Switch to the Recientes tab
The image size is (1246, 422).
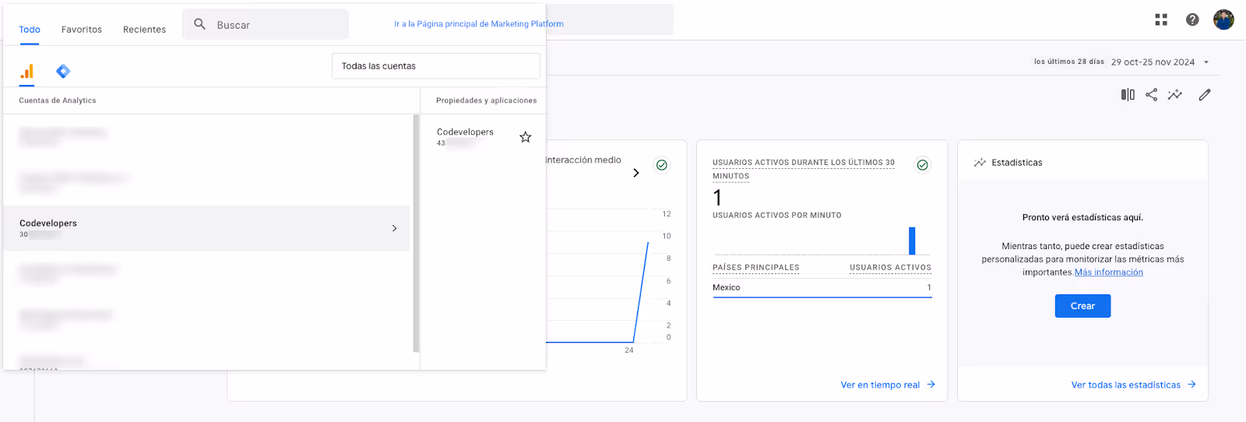point(144,30)
